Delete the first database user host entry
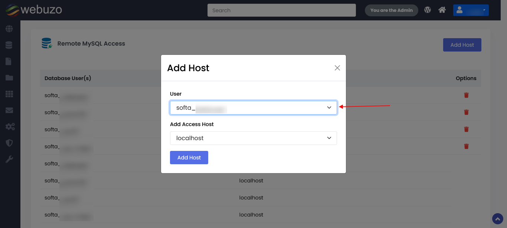The width and height of the screenshot is (507, 228). click(466, 95)
